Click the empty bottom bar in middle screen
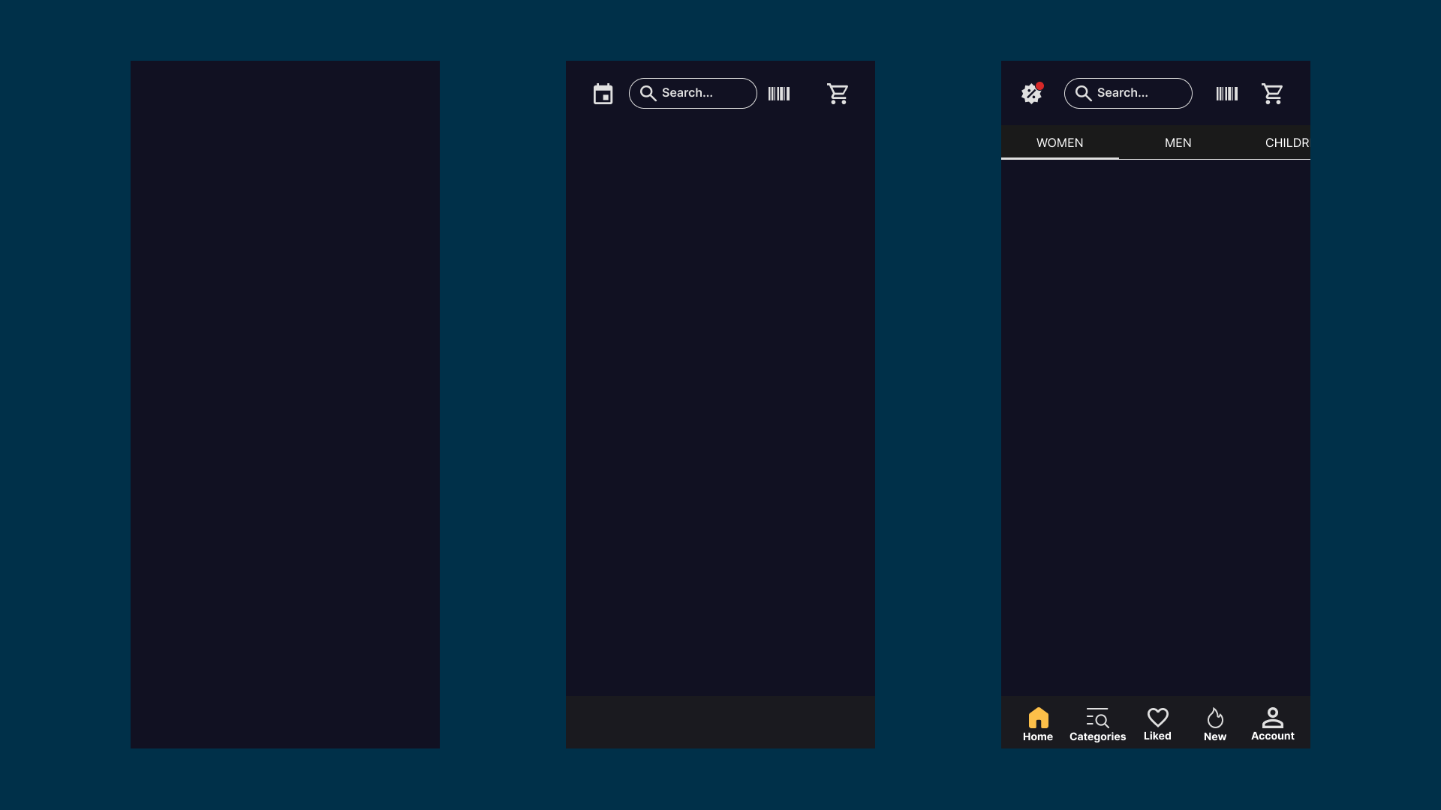This screenshot has width=1441, height=810. click(x=720, y=721)
